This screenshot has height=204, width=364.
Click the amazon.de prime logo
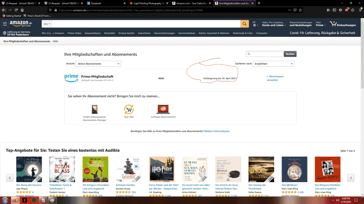click(21, 24)
